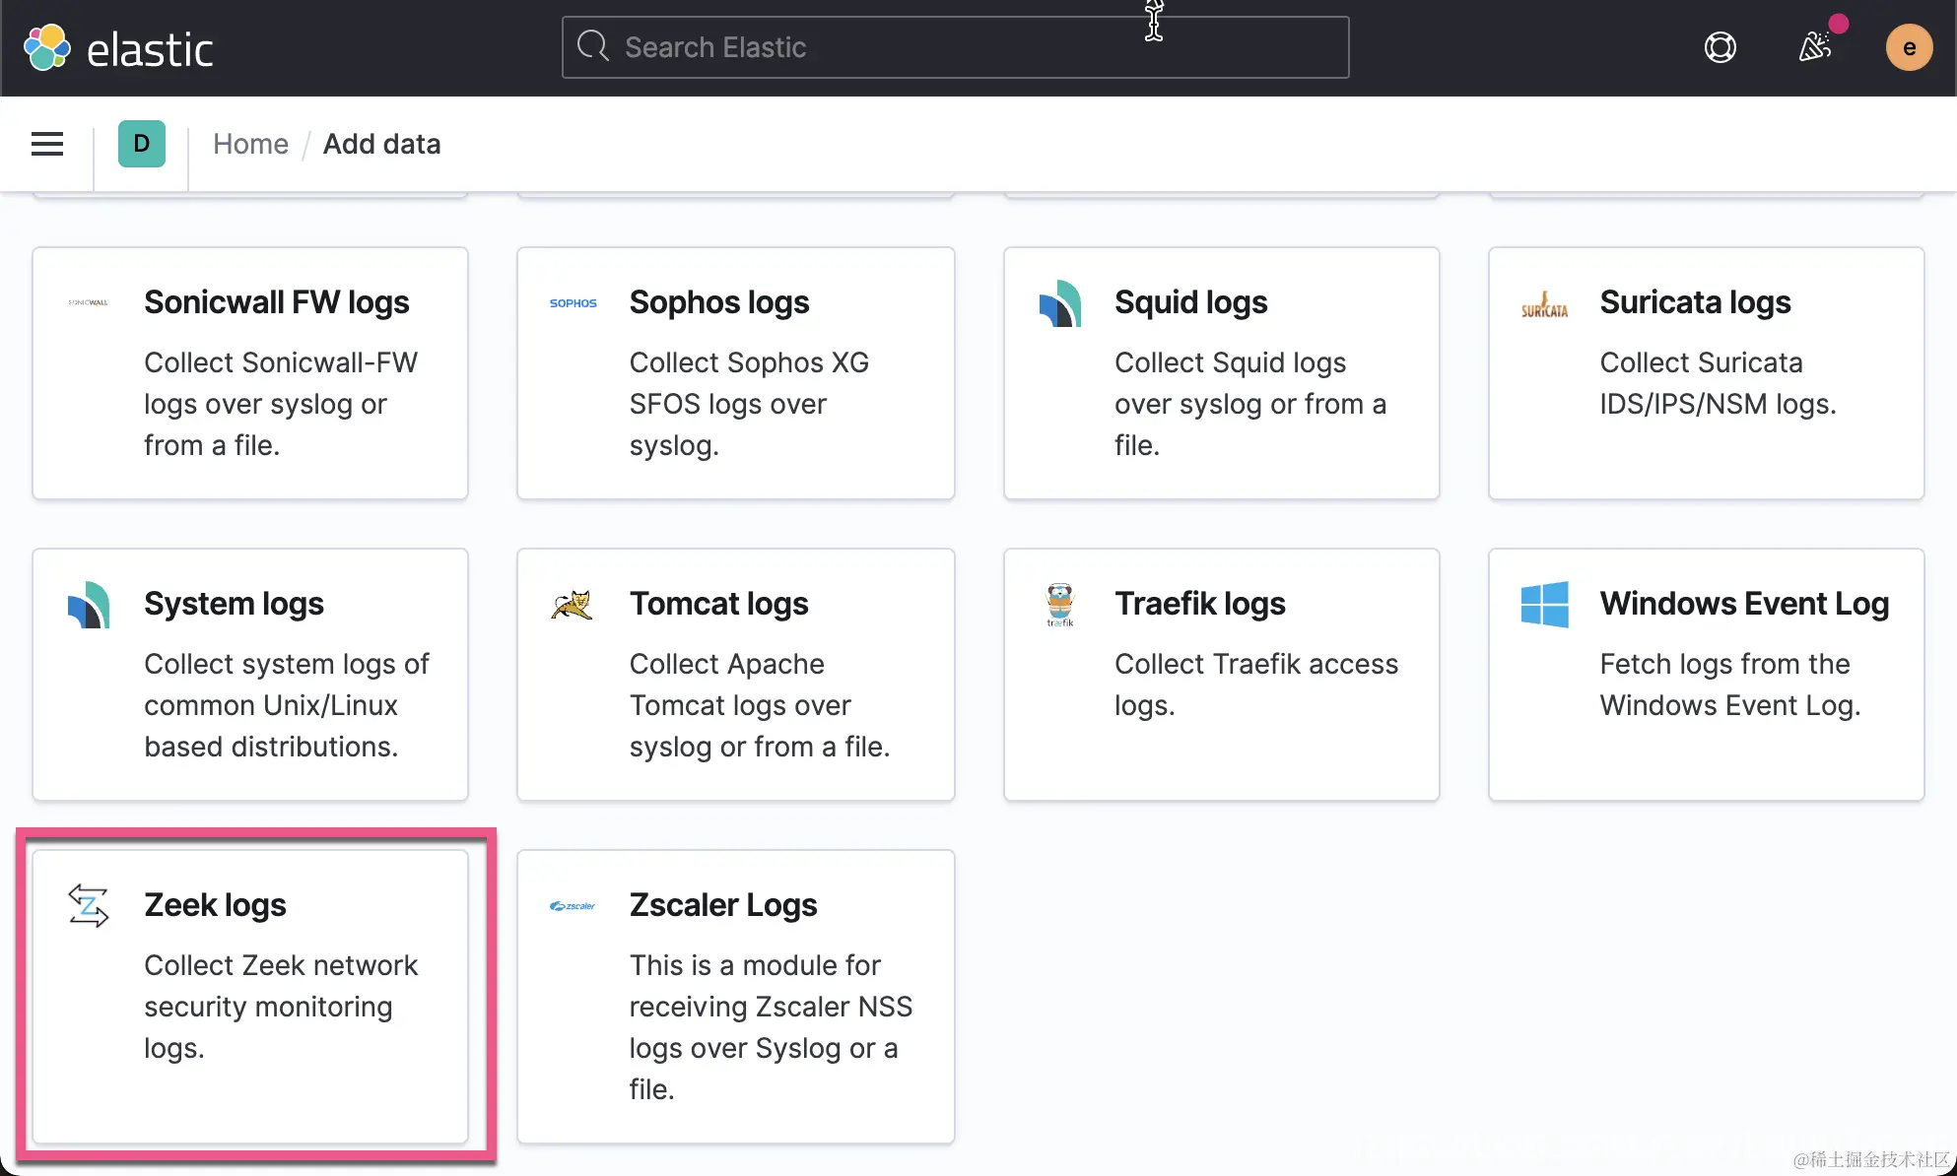The width and height of the screenshot is (1957, 1176).
Task: Open the help lifebuoy icon
Action: [1720, 47]
